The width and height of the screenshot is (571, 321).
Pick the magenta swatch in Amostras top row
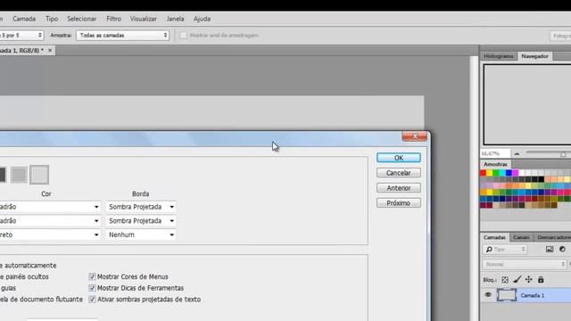(x=516, y=173)
